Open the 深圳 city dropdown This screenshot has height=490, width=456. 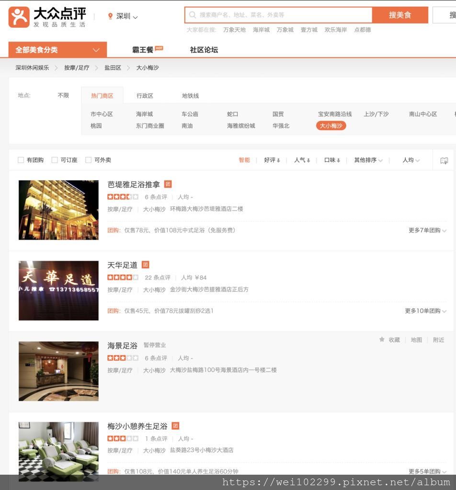pyautogui.click(x=126, y=16)
